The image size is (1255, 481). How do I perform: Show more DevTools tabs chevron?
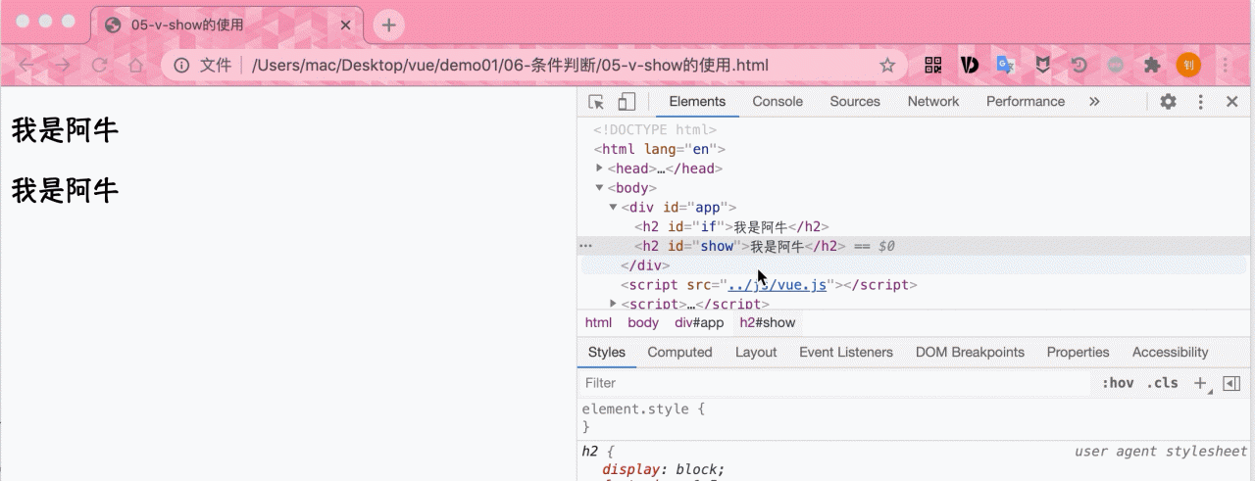point(1094,102)
